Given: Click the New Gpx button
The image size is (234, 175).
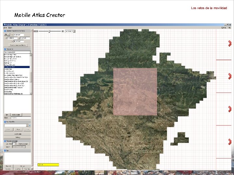Looking at the screenshot, I should 8,169.
